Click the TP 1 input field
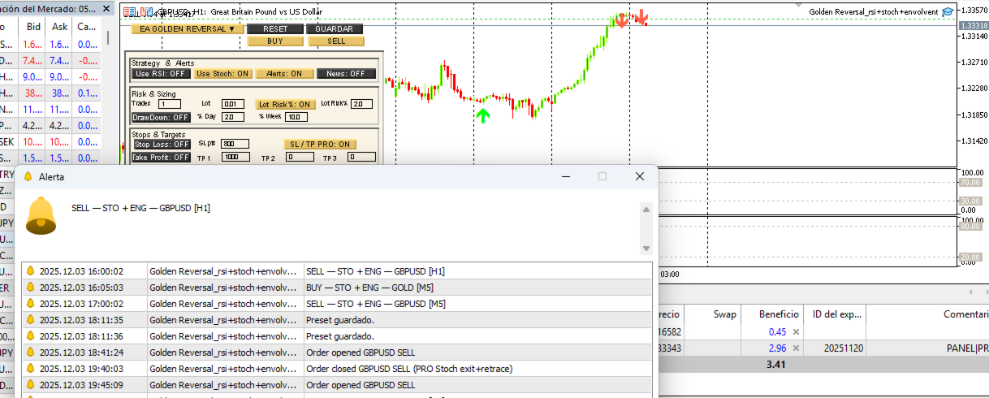The height and width of the screenshot is (398, 989). point(235,158)
